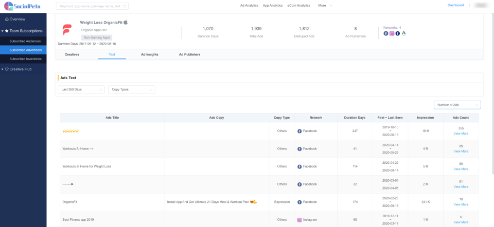The image size is (494, 227).
Task: Click the Google Ads network icon
Action: [x=403, y=33]
